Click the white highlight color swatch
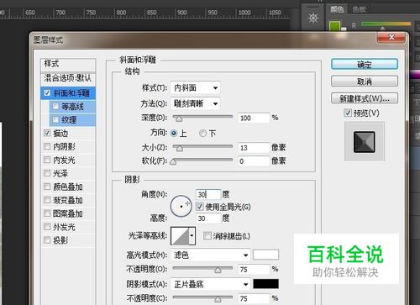The height and width of the screenshot is (305, 420). pos(265,255)
